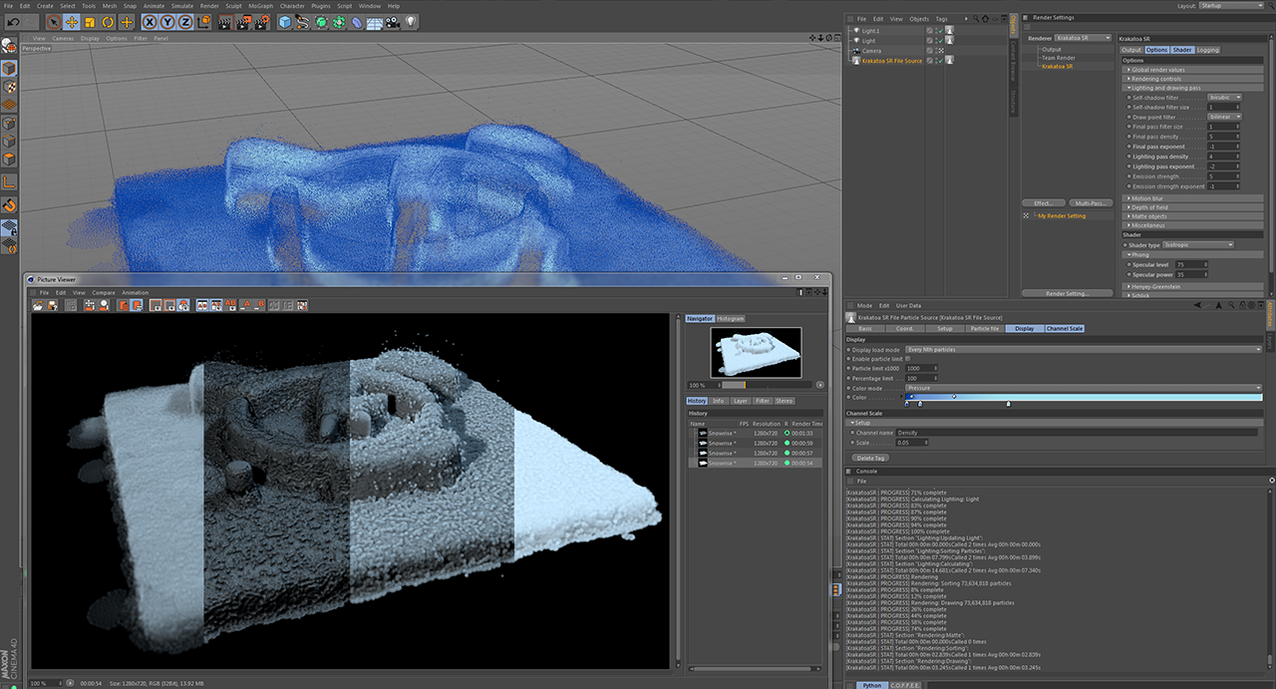Open the Renderer dropdown
Image resolution: width=1276 pixels, height=689 pixels.
1084,38
